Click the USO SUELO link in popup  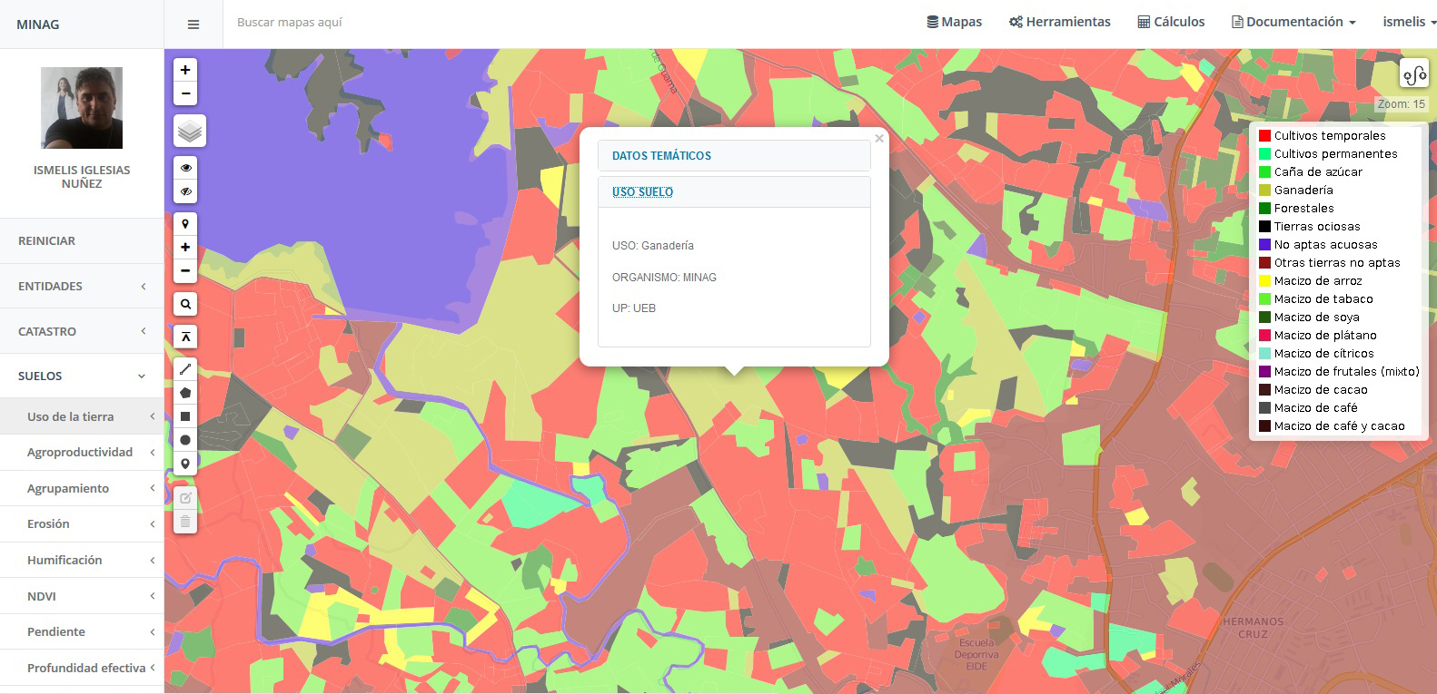click(x=642, y=192)
